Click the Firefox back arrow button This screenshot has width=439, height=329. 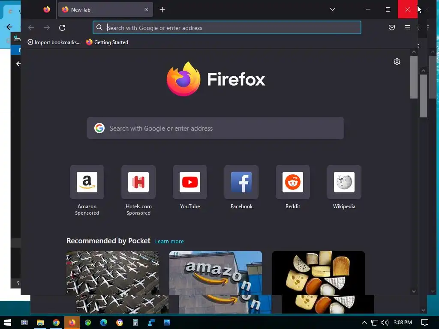click(31, 28)
